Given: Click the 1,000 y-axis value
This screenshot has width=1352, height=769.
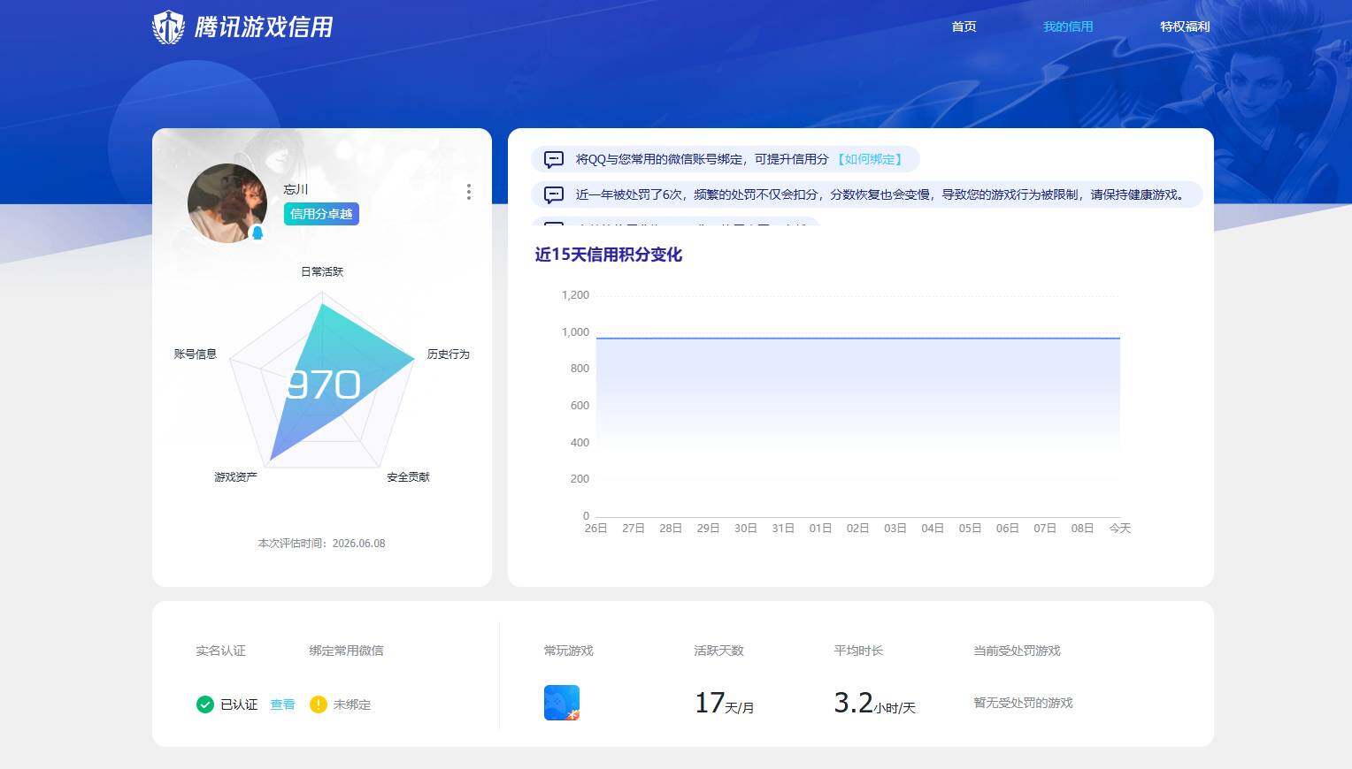Looking at the screenshot, I should click(575, 331).
